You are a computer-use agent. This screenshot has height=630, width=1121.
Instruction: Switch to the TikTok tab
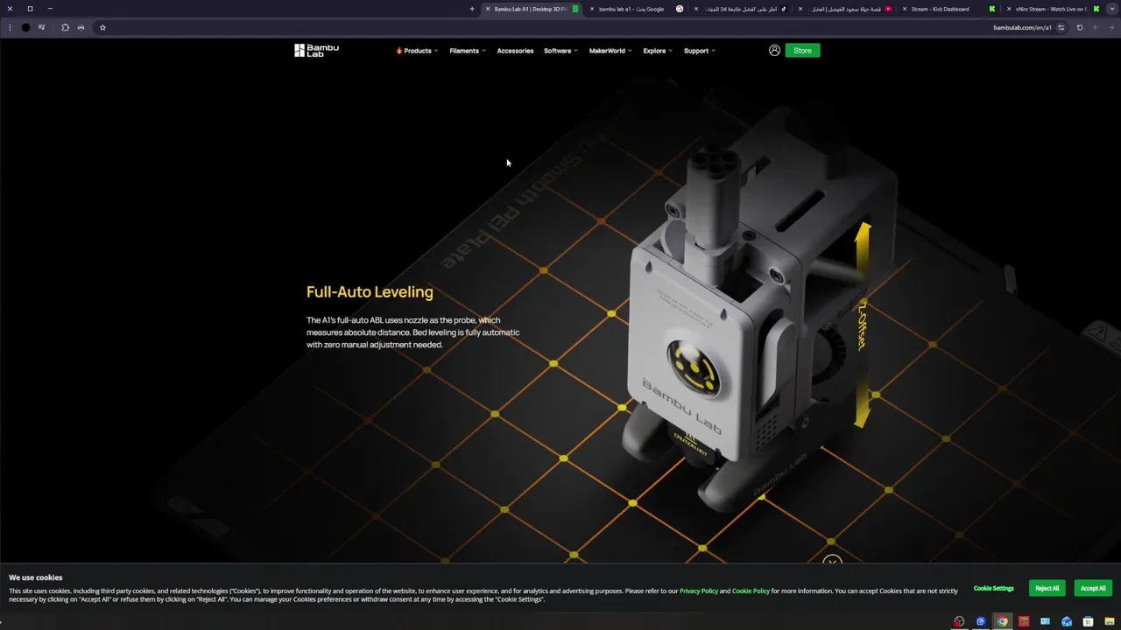pyautogui.click(x=741, y=9)
